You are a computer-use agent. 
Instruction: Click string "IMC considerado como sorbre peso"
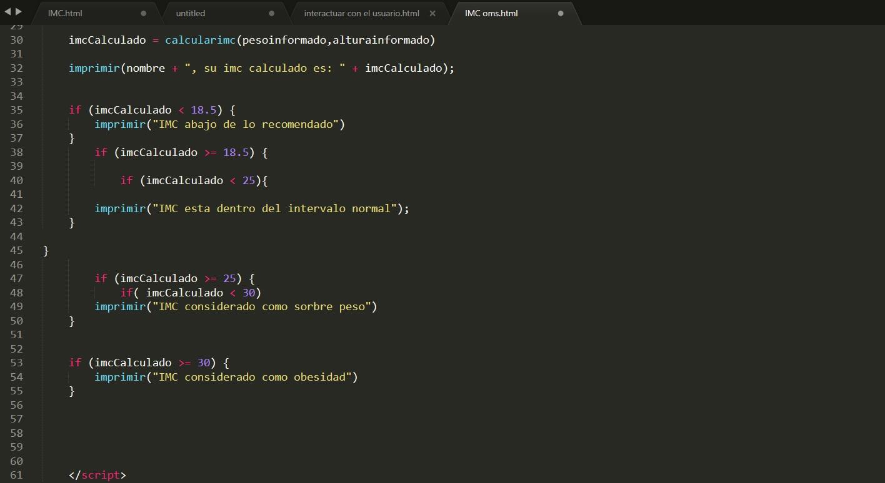click(x=262, y=306)
